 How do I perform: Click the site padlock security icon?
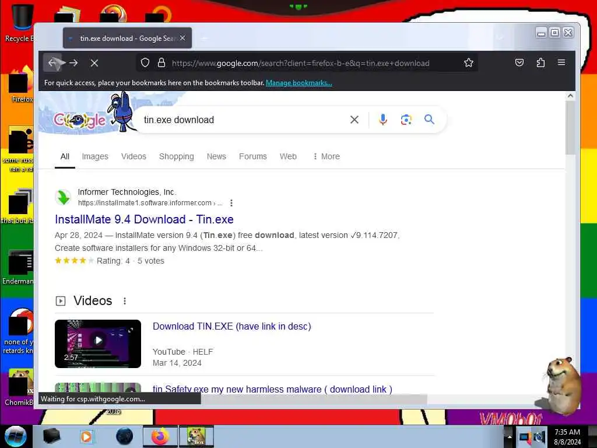click(161, 62)
